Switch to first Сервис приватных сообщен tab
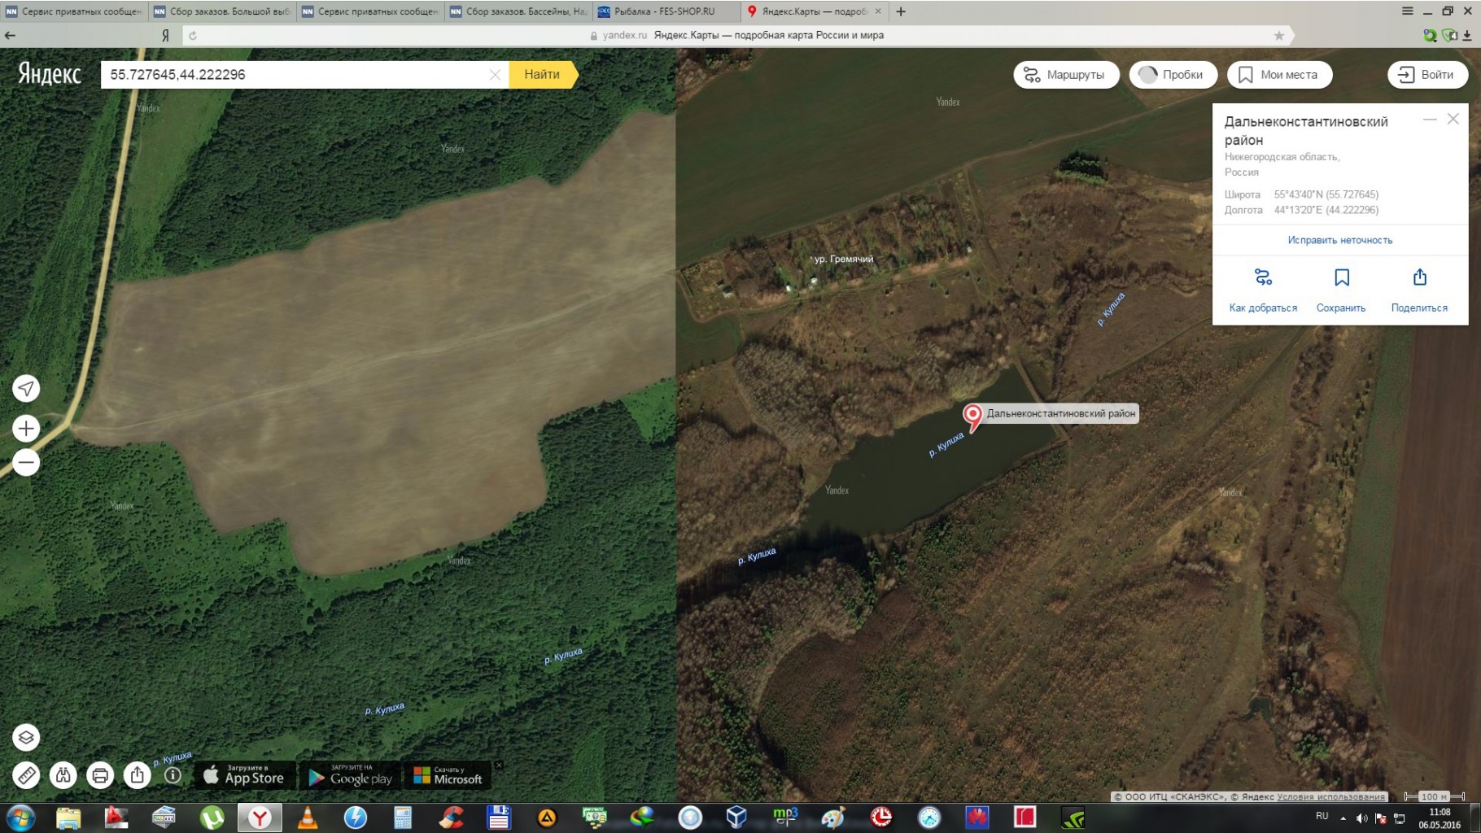This screenshot has height=833, width=1481. (x=74, y=11)
